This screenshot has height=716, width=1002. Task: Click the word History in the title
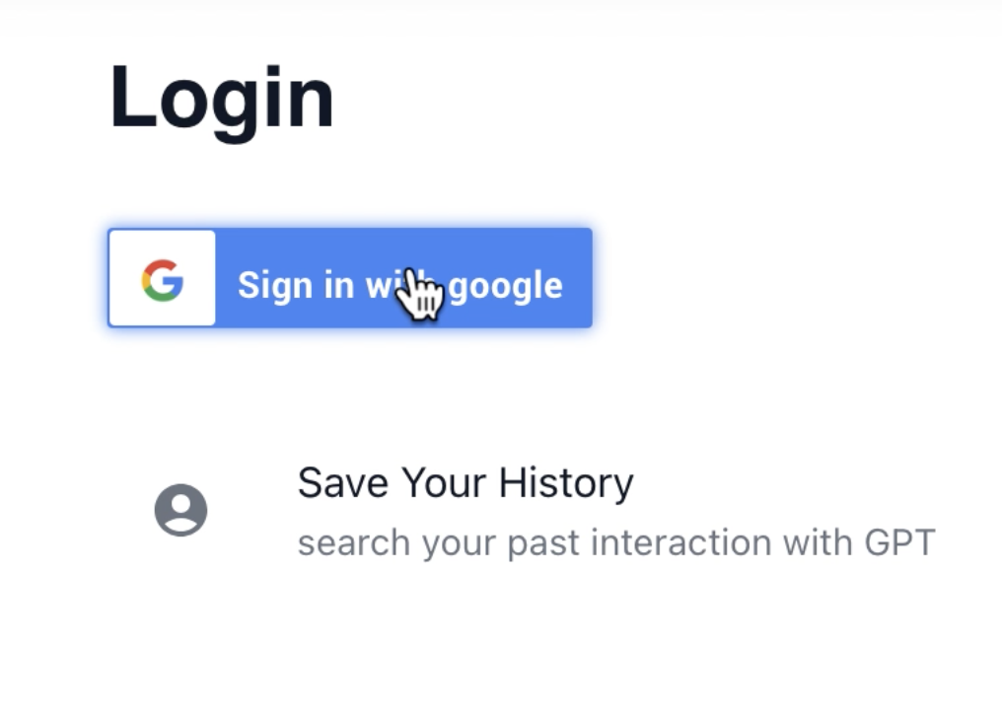coord(565,482)
